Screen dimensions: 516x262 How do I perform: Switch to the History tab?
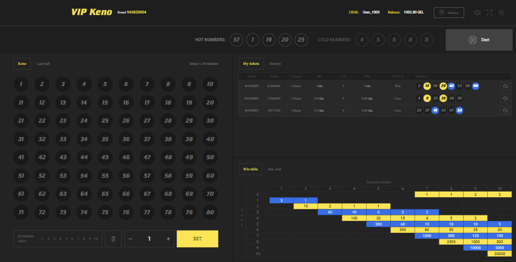coord(275,63)
